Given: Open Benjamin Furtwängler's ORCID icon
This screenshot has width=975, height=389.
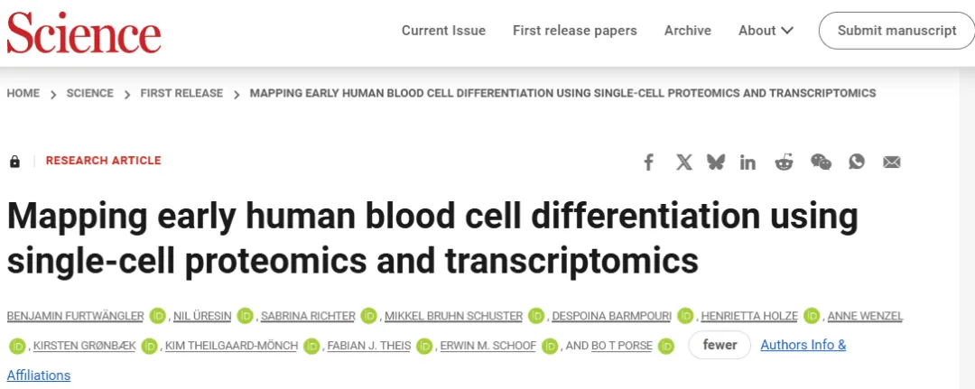Looking at the screenshot, I should (158, 316).
